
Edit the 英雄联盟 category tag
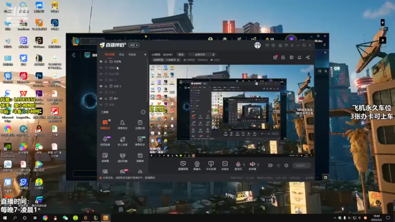[166, 60]
